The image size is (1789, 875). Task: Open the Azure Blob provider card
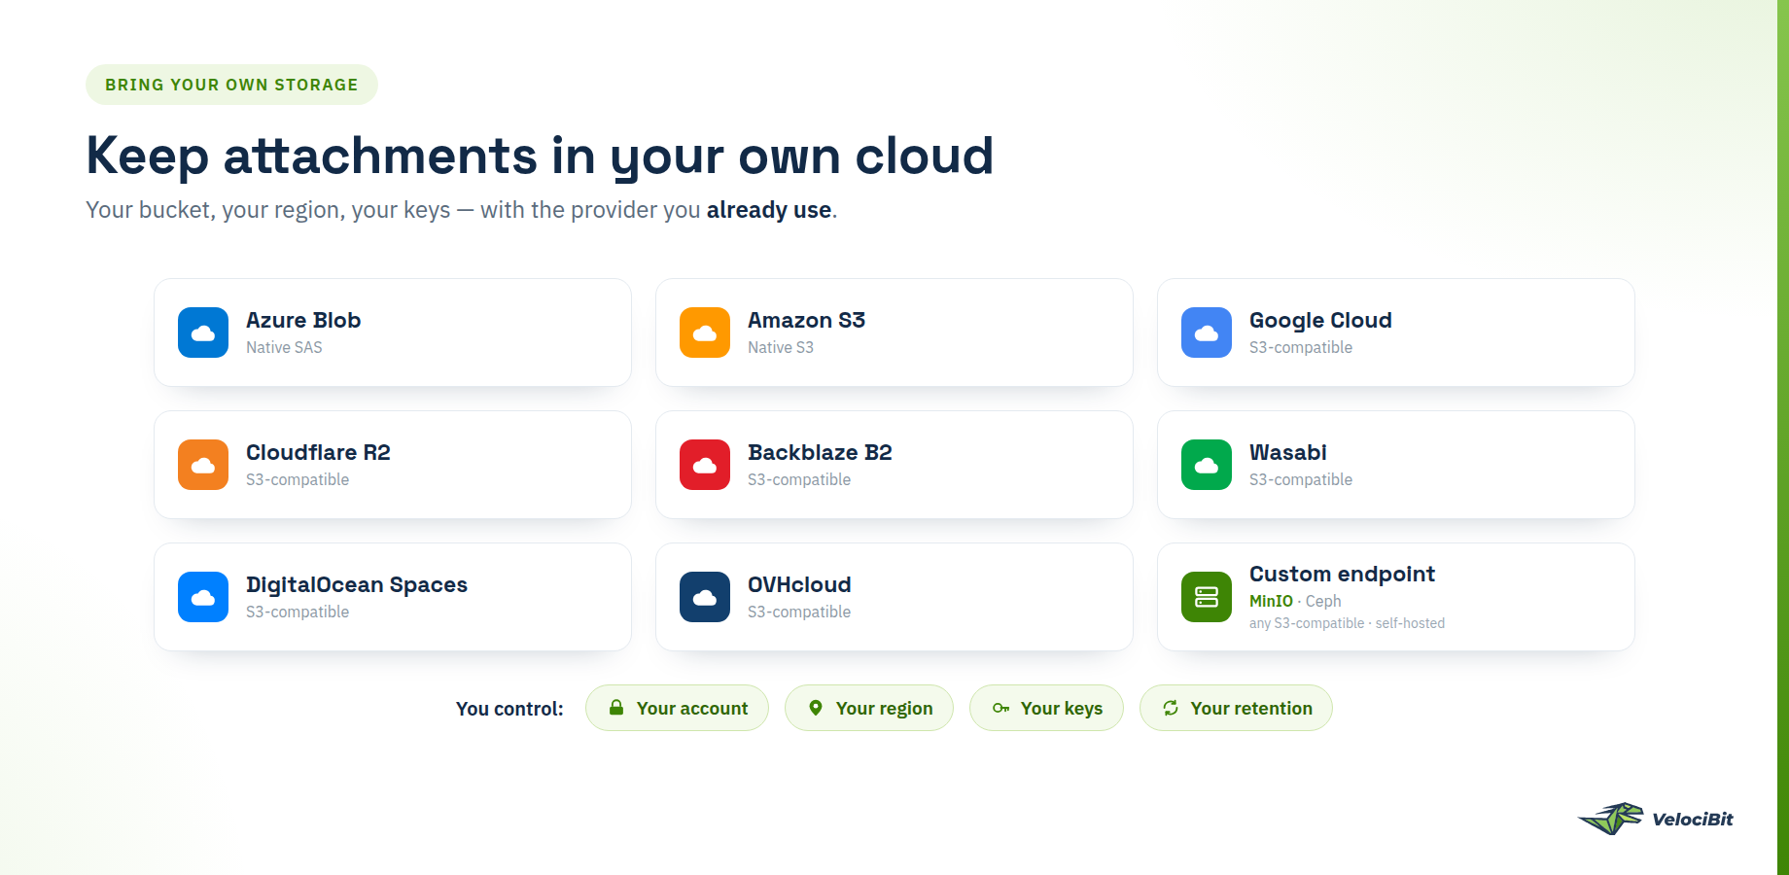coord(393,332)
